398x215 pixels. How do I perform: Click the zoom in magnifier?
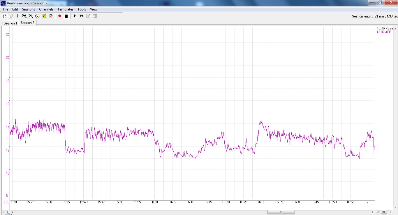pos(24,16)
